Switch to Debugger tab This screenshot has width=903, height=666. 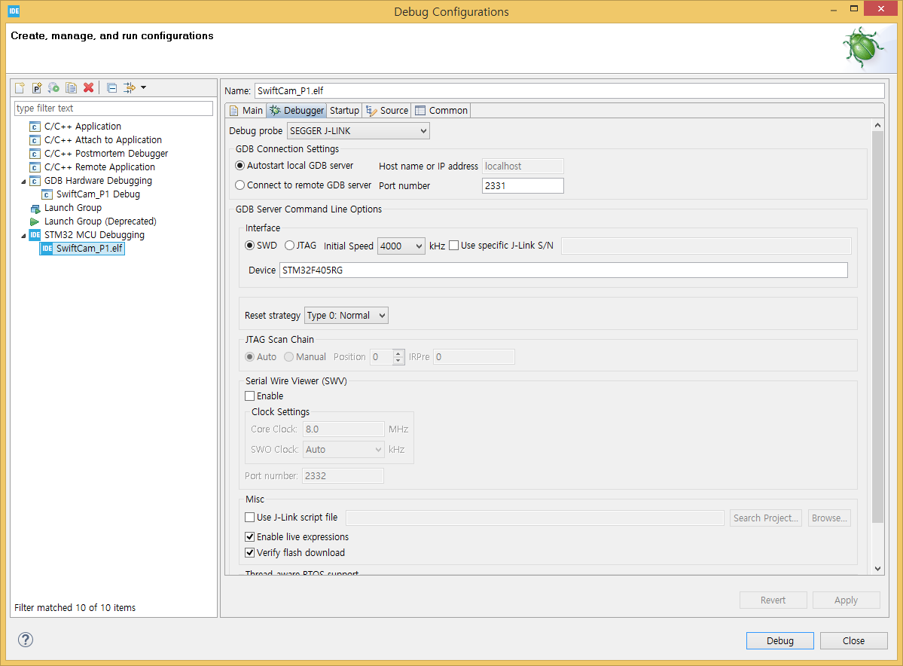point(297,111)
